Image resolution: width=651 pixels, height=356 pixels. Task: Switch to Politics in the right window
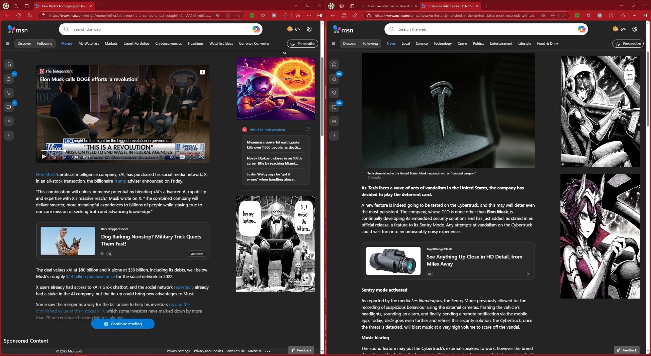coord(478,43)
